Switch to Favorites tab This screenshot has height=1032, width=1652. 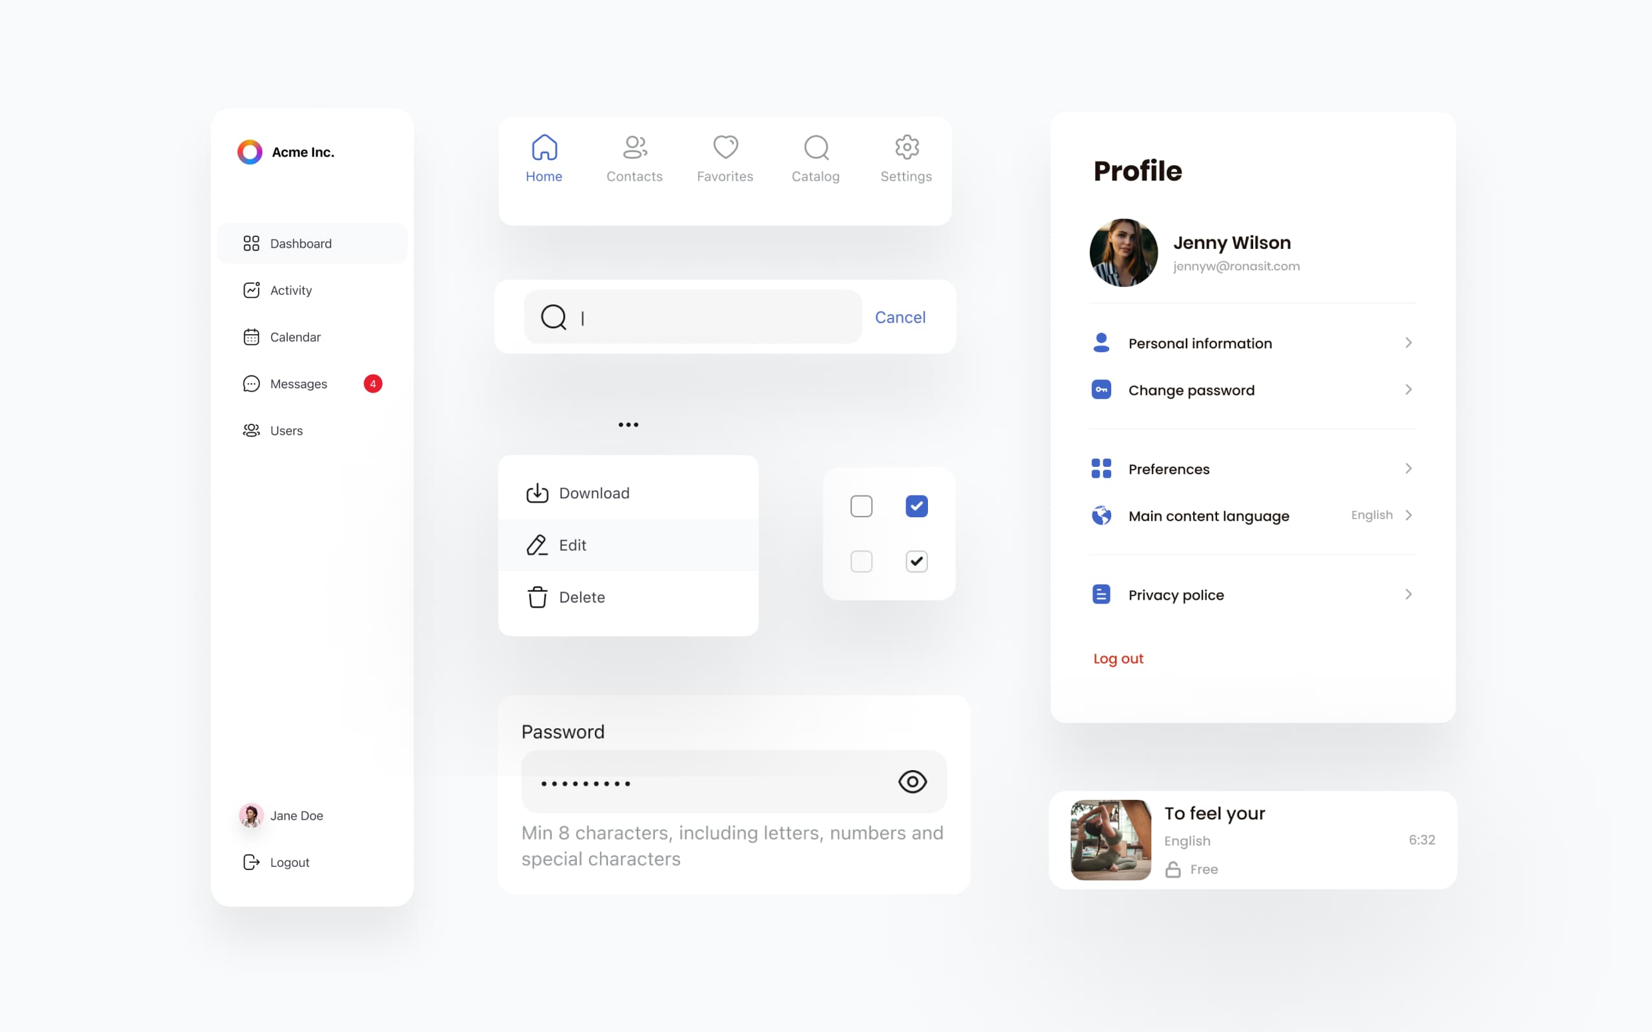(725, 158)
